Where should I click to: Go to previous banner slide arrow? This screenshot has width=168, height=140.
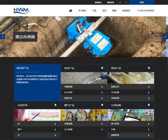point(2,37)
